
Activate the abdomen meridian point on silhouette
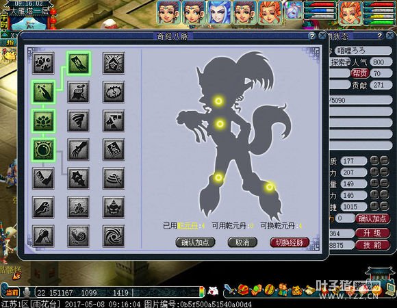coord(220,124)
